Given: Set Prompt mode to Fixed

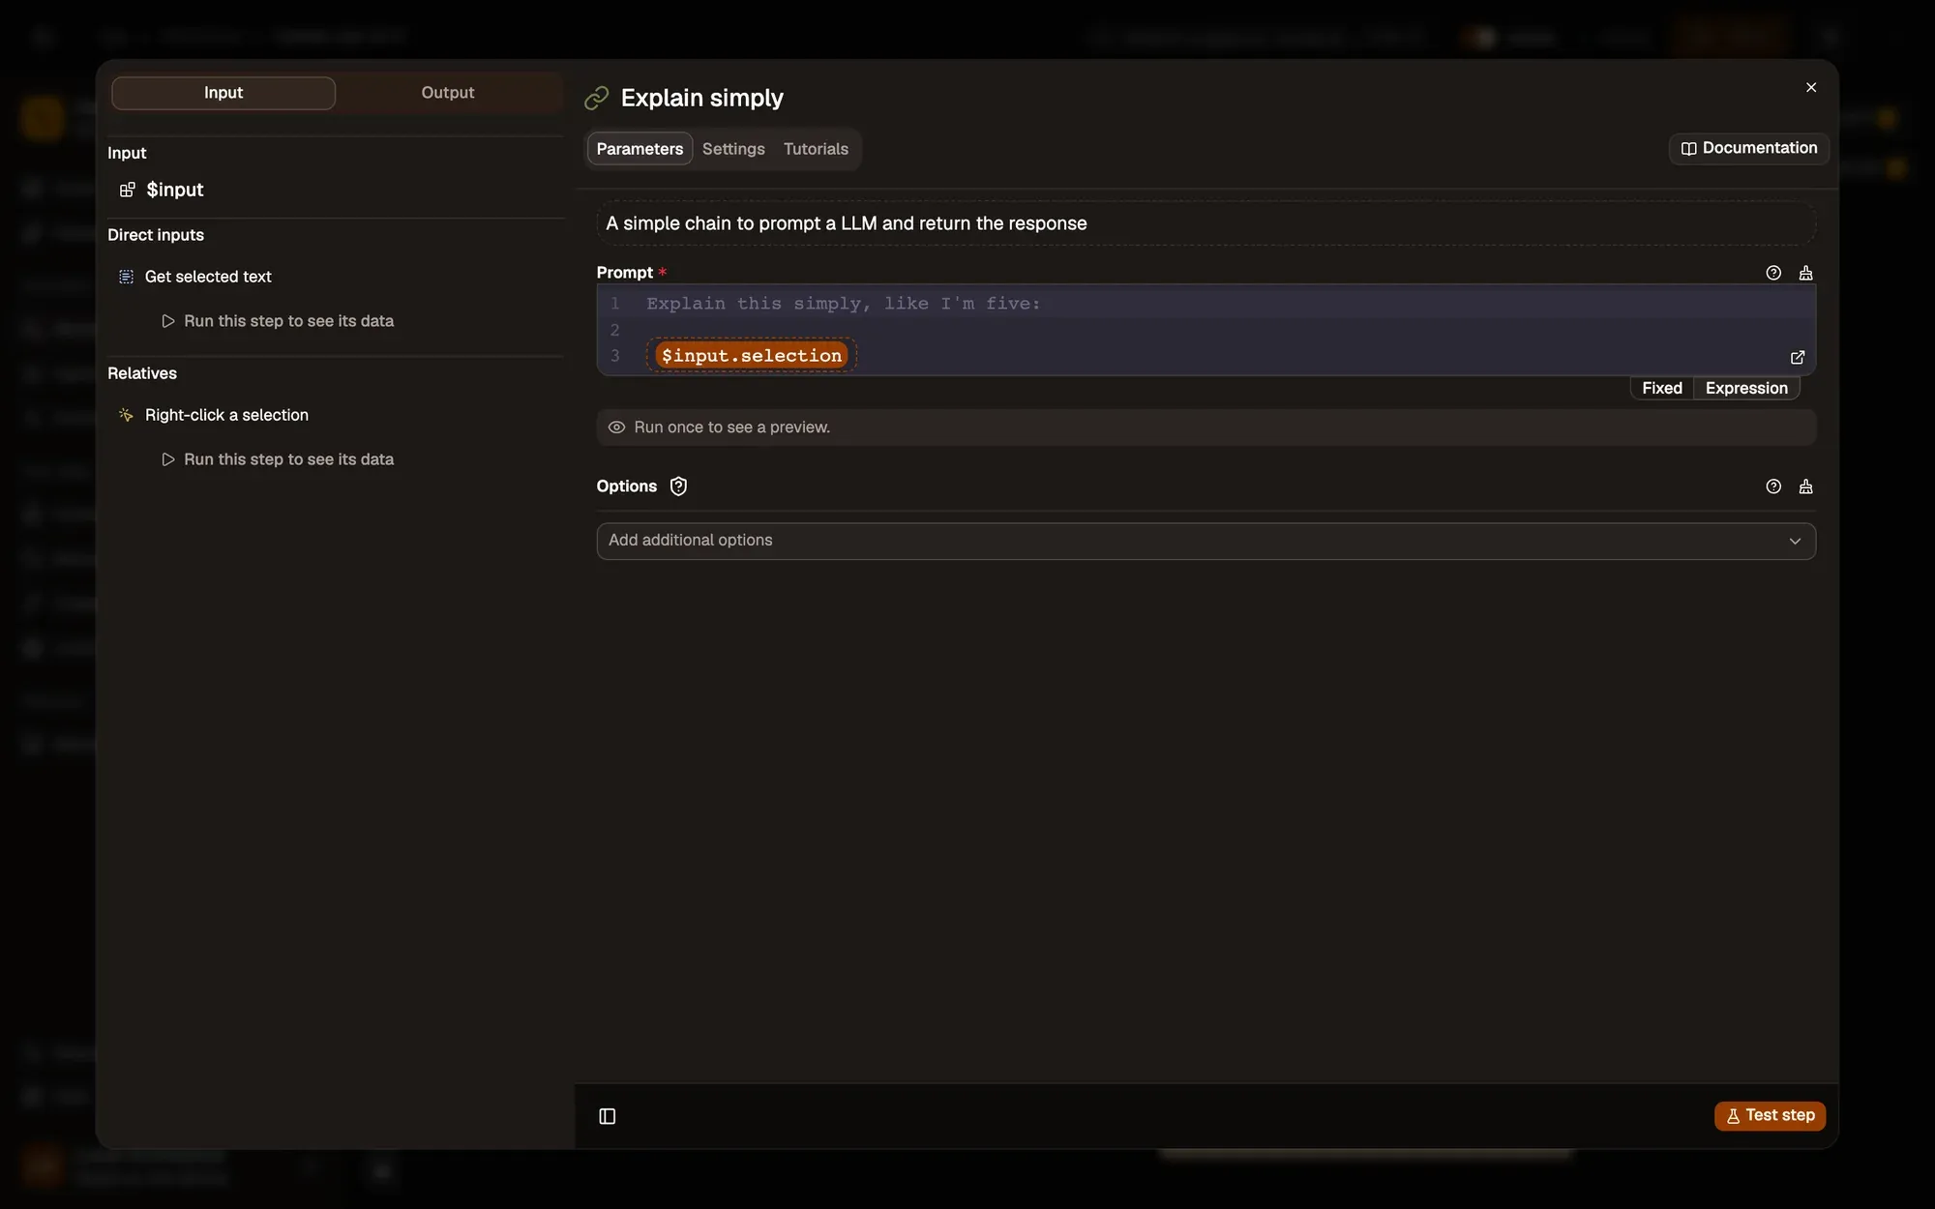Looking at the screenshot, I should coord(1662,388).
